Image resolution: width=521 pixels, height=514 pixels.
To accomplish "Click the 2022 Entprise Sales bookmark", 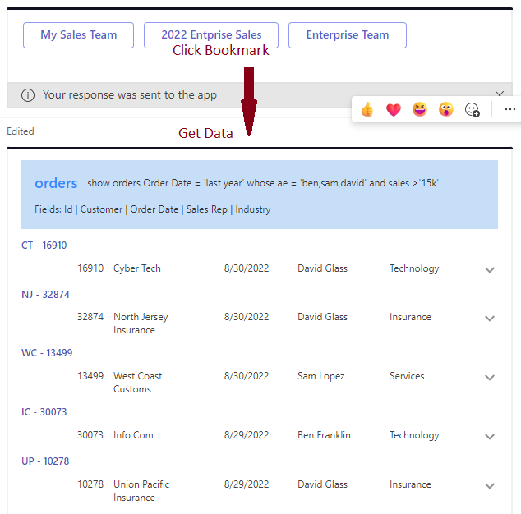I will [211, 35].
